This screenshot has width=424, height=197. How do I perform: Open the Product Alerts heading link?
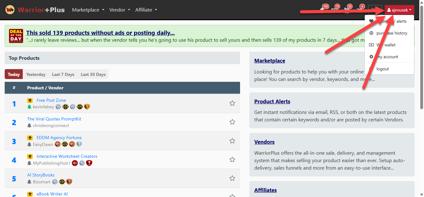(272, 101)
